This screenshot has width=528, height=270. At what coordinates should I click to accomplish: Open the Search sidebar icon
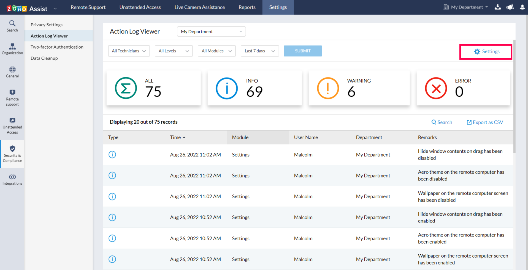pyautogui.click(x=12, y=26)
